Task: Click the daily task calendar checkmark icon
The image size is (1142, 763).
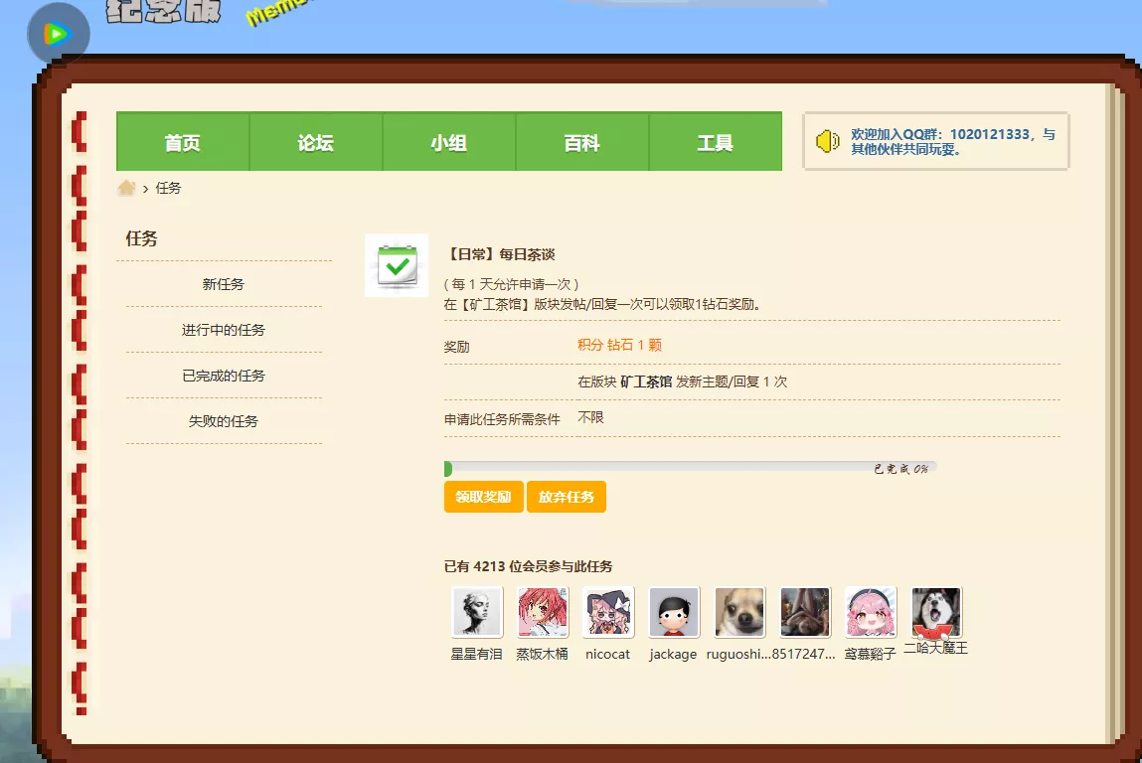Action: pos(397,265)
